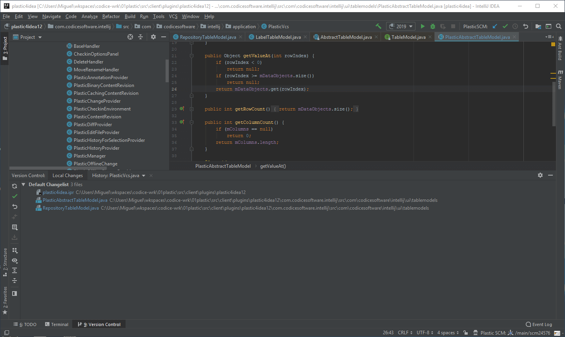Viewport: 565px width, 337px height.
Task: Collapse all changelists icon
Action: 15,281
